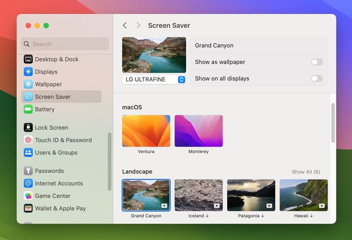The width and height of the screenshot is (352, 240).
Task: Click the download arrow next to Patagonia
Action: [263, 216]
